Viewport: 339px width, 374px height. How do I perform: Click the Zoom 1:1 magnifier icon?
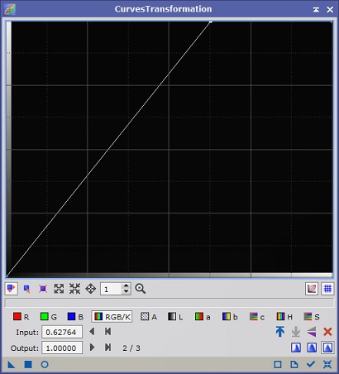click(x=141, y=289)
